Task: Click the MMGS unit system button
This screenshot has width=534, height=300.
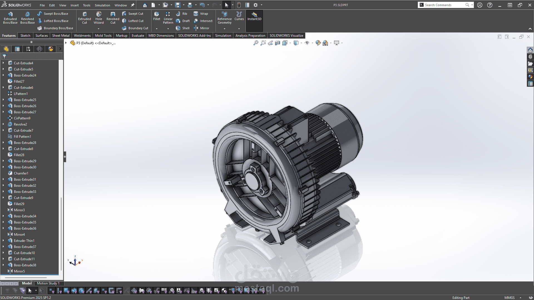Action: 509,298
